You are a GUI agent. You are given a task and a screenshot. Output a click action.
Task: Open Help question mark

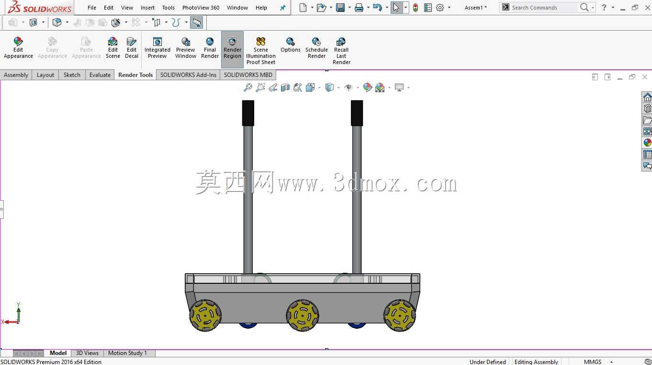coord(604,8)
